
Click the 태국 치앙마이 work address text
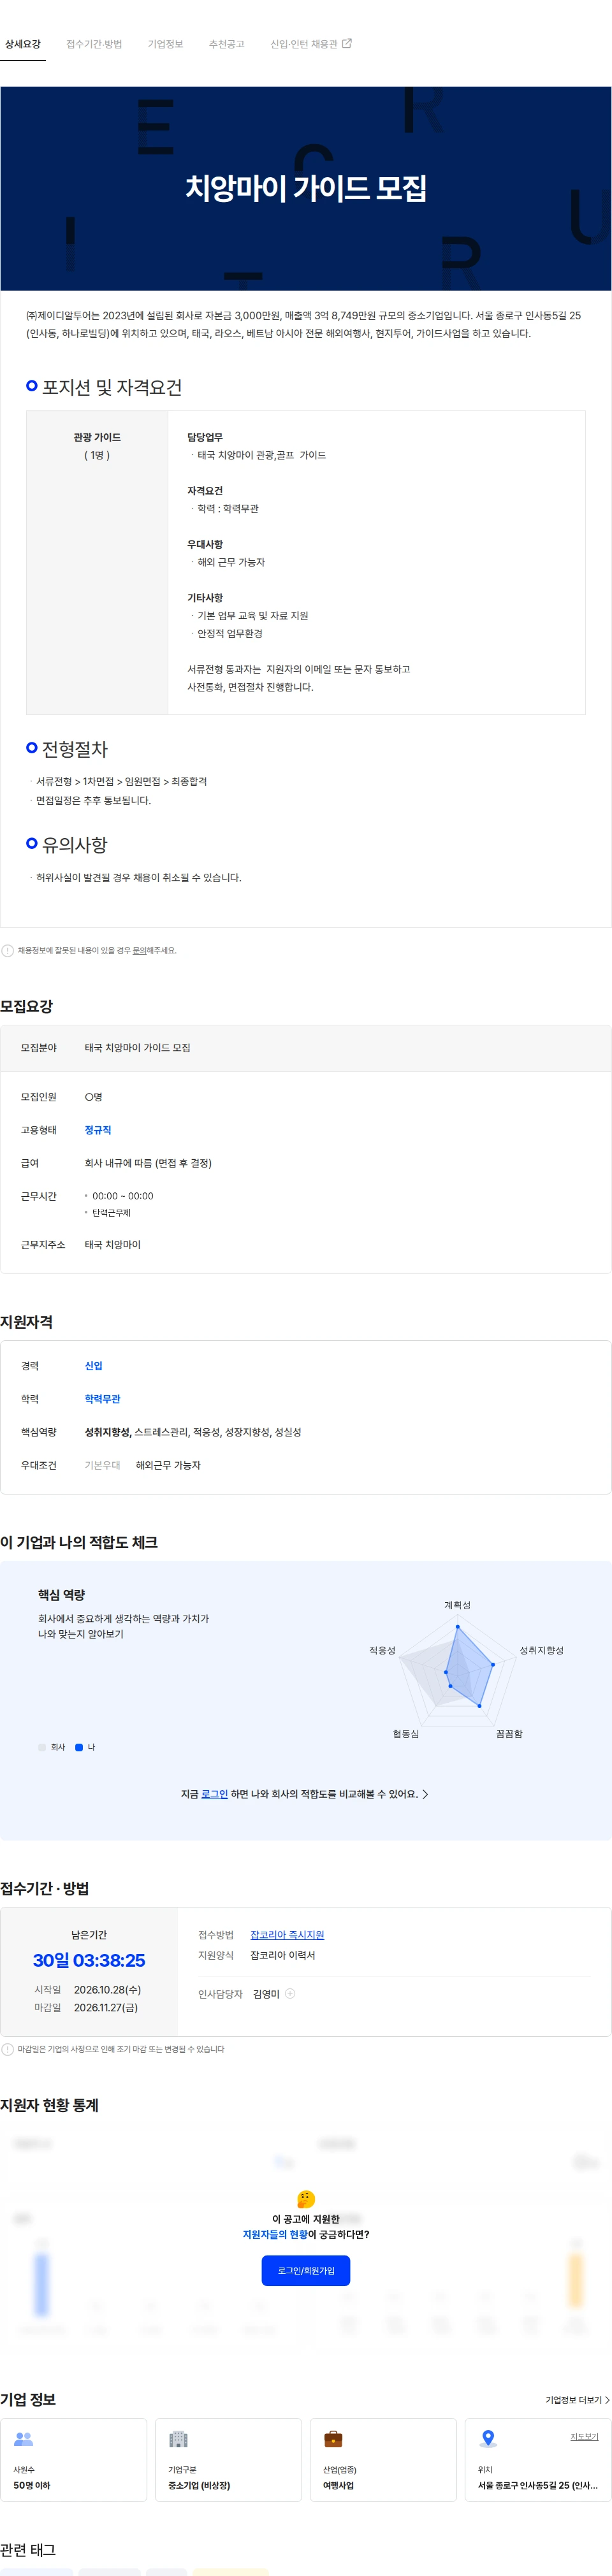click(112, 1245)
